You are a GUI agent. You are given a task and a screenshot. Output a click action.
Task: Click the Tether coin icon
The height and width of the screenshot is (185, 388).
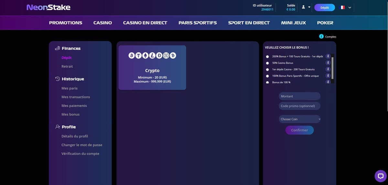click(138, 56)
